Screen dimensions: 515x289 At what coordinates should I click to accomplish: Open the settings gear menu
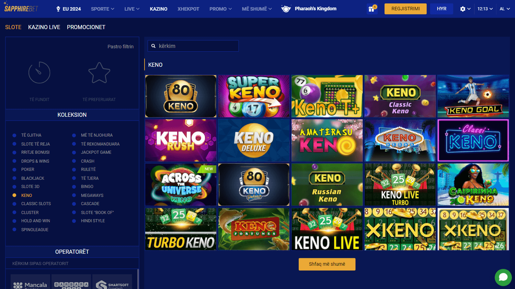pos(465,9)
